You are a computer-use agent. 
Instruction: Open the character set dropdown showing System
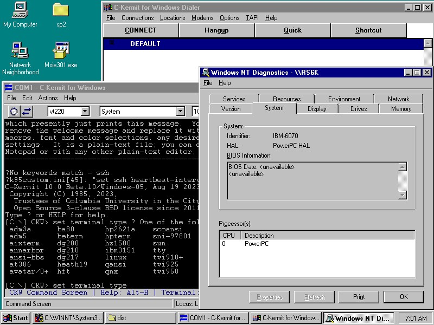(x=181, y=112)
